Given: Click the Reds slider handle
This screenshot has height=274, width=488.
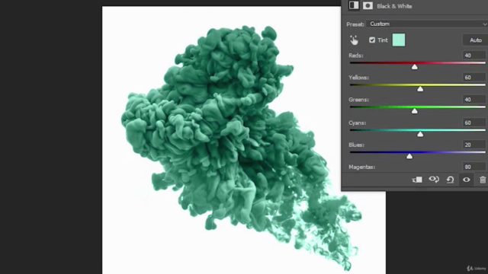Looking at the screenshot, I should 414,66.
